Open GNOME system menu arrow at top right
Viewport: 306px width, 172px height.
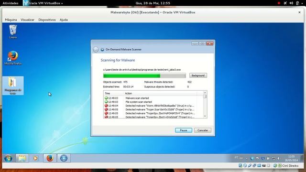[302, 3]
